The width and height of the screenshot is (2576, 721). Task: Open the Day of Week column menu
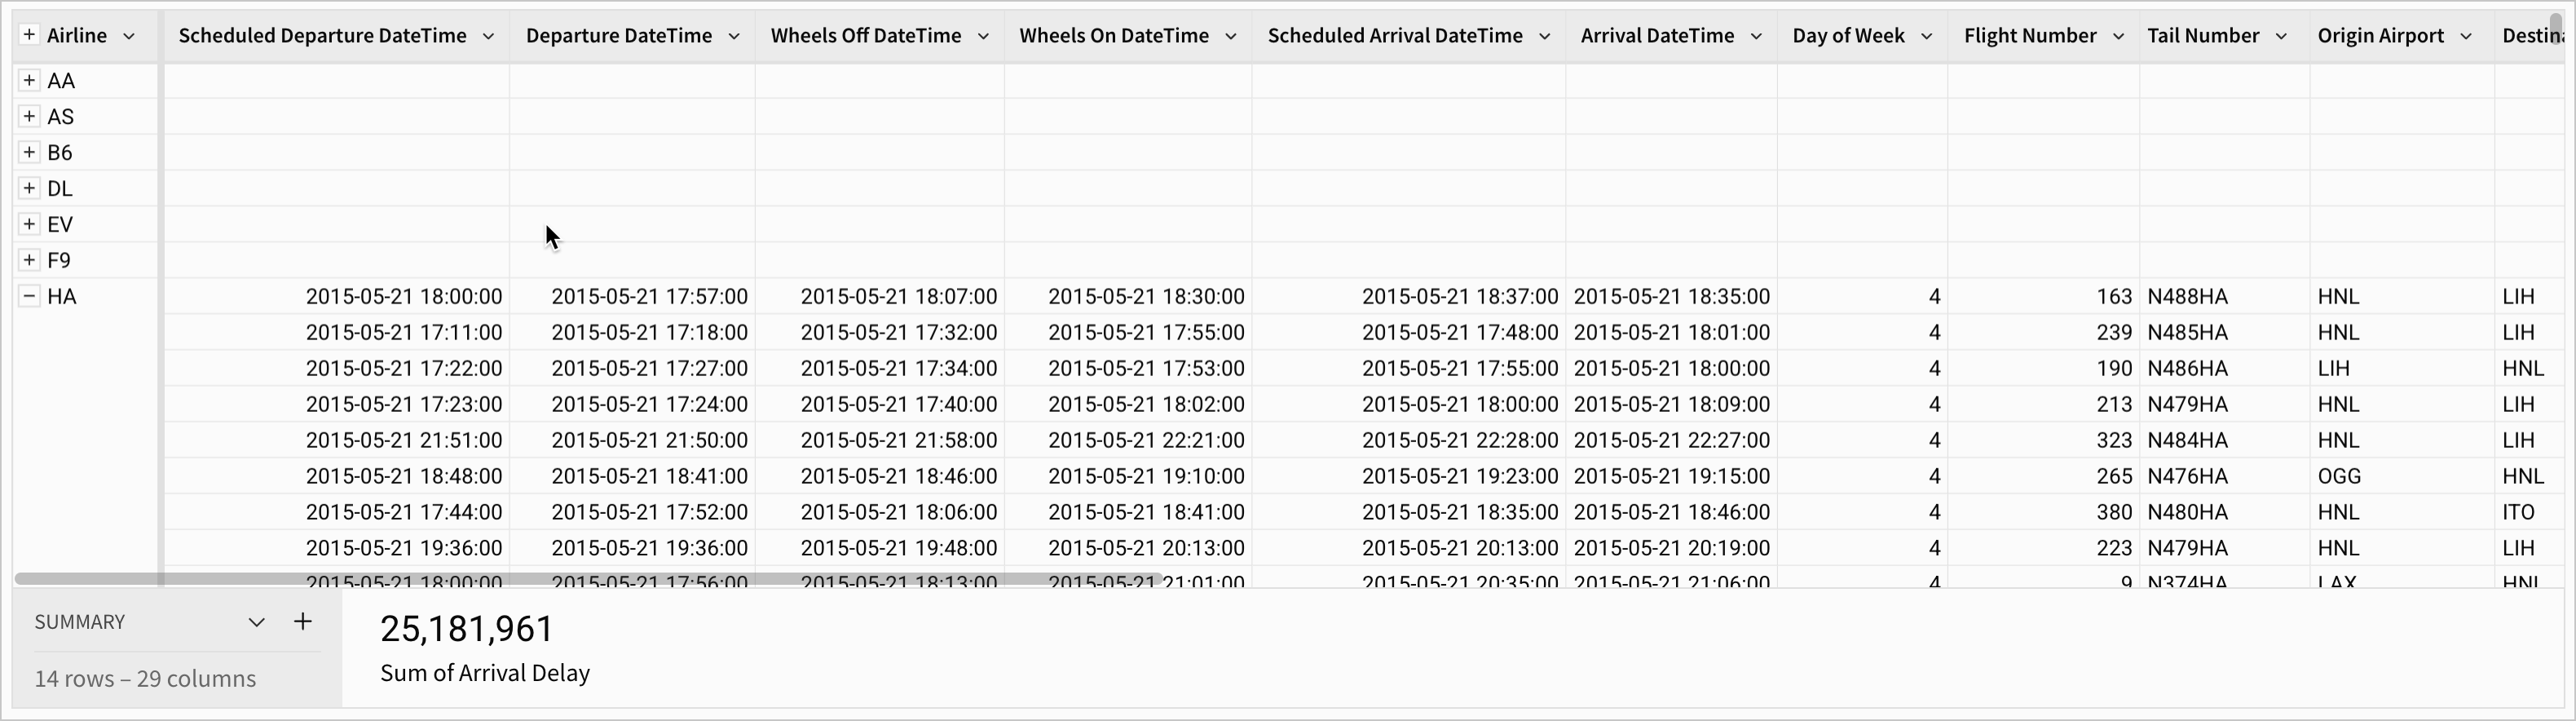[1926, 36]
